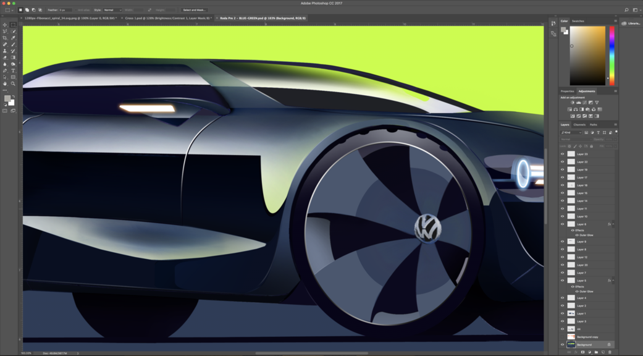The width and height of the screenshot is (643, 356).
Task: Click the Levels adjustment icon
Action: pos(579,103)
